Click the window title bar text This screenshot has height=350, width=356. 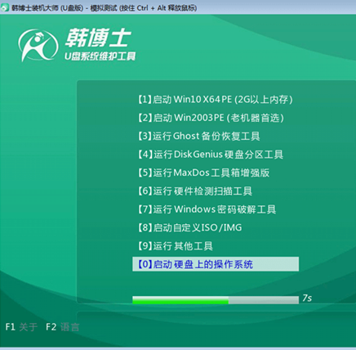[104, 7]
